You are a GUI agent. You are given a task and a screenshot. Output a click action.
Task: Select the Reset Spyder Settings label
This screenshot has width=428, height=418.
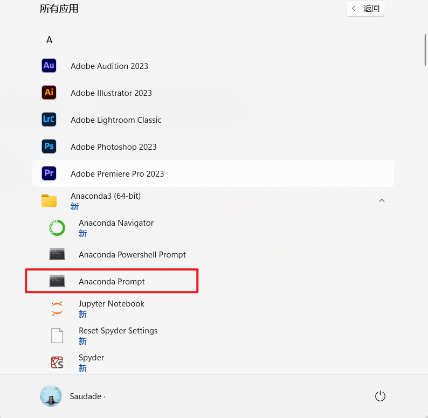pos(118,331)
